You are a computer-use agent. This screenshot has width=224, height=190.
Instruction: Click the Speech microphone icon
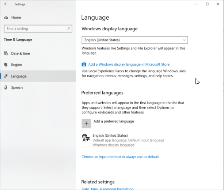click(6, 88)
